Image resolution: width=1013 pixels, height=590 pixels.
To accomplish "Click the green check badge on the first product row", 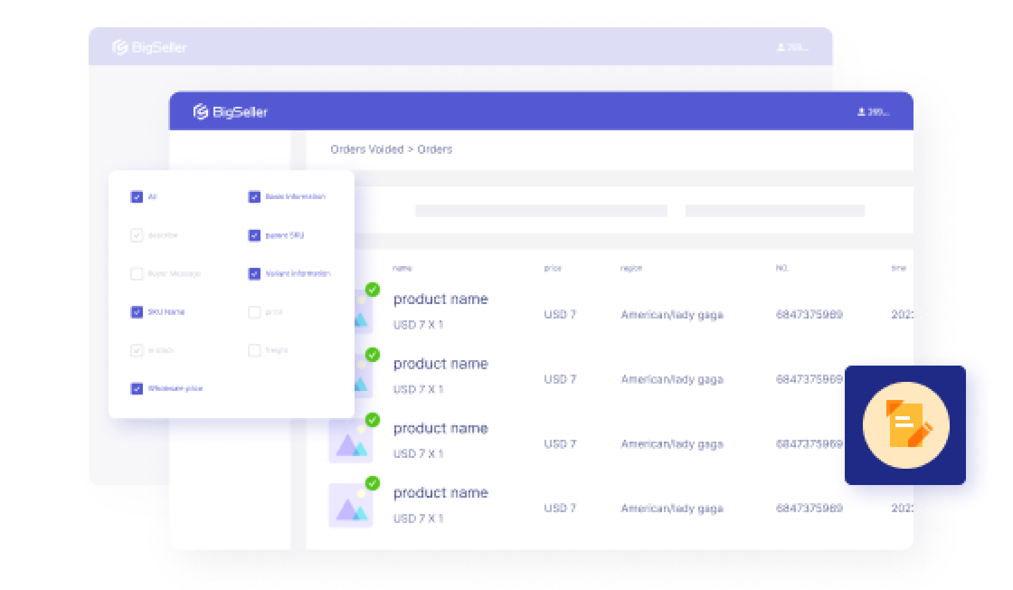I will click(373, 290).
